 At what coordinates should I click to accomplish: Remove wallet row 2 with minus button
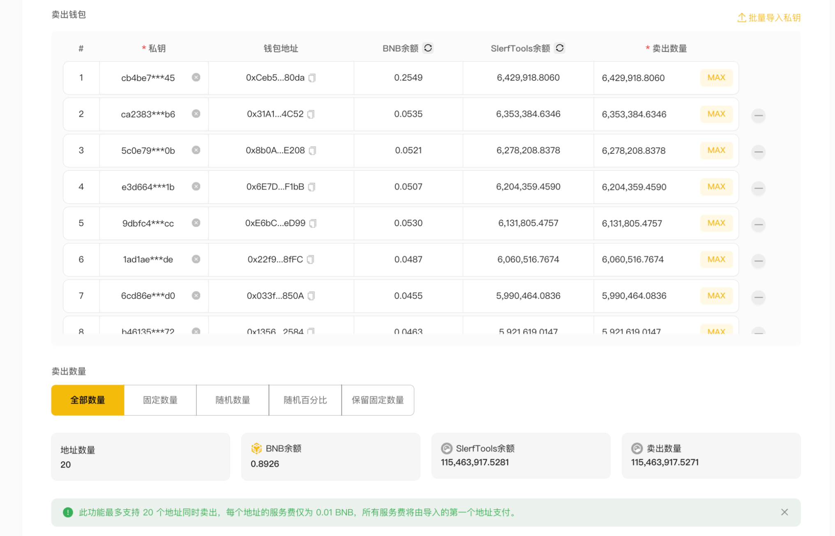(x=758, y=116)
